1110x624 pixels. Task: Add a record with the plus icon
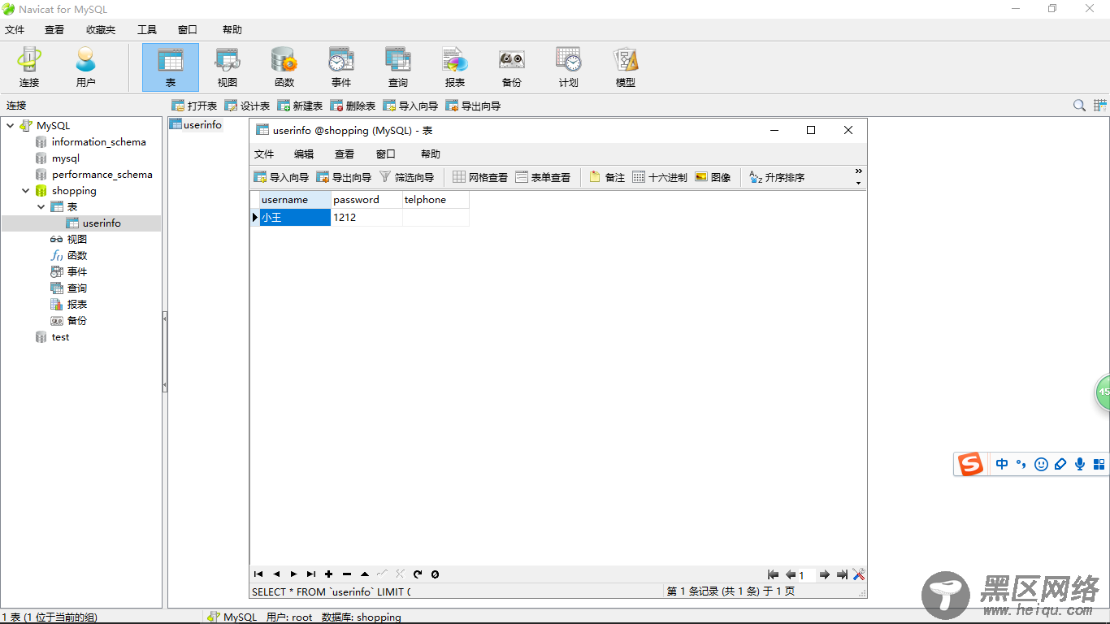click(329, 574)
